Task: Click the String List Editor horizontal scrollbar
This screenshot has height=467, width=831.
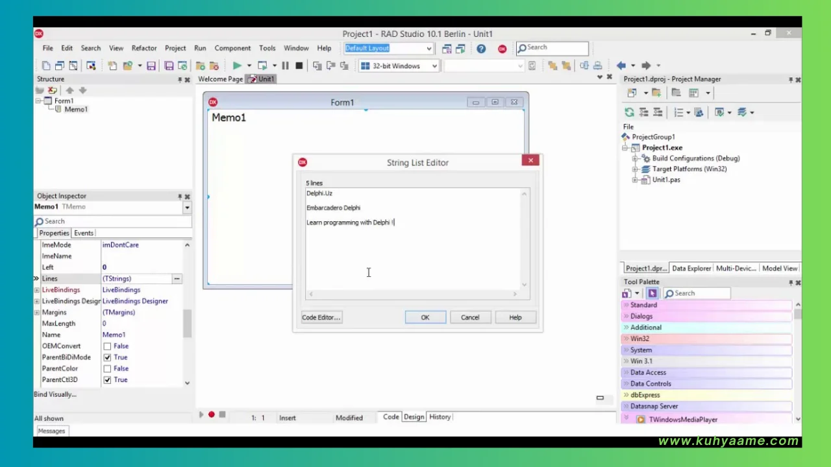Action: tap(413, 294)
